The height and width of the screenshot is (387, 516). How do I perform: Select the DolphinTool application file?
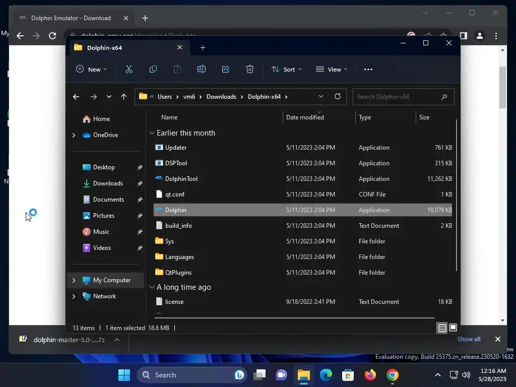pos(303,179)
